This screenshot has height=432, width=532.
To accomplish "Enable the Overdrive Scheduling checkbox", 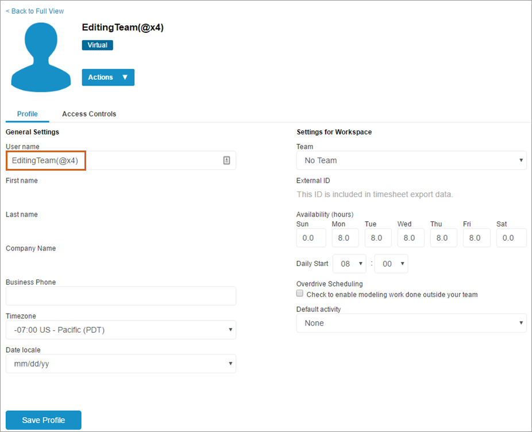I will (x=300, y=294).
